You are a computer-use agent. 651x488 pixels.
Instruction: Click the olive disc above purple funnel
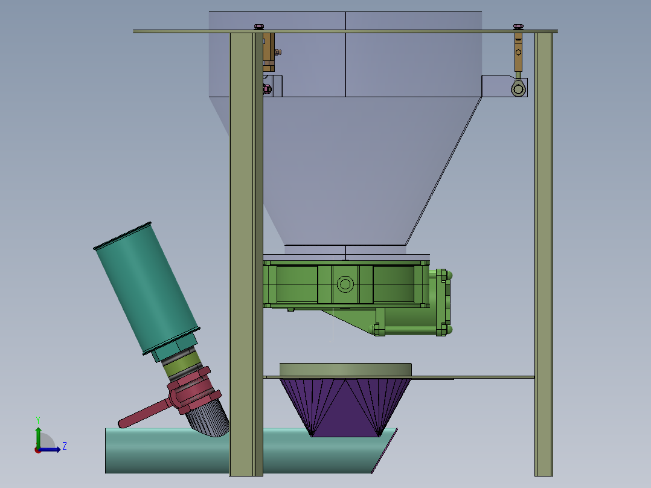pos(345,370)
